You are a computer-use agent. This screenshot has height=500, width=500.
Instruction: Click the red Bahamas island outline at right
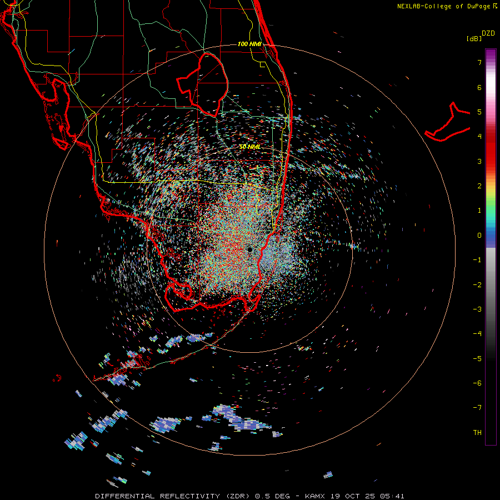pos(448,122)
